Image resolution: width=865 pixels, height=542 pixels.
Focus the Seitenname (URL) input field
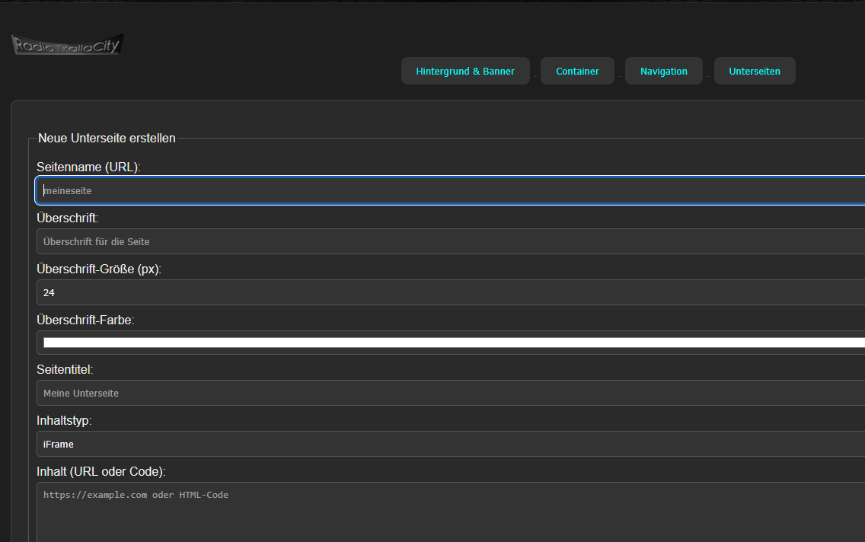coord(449,191)
